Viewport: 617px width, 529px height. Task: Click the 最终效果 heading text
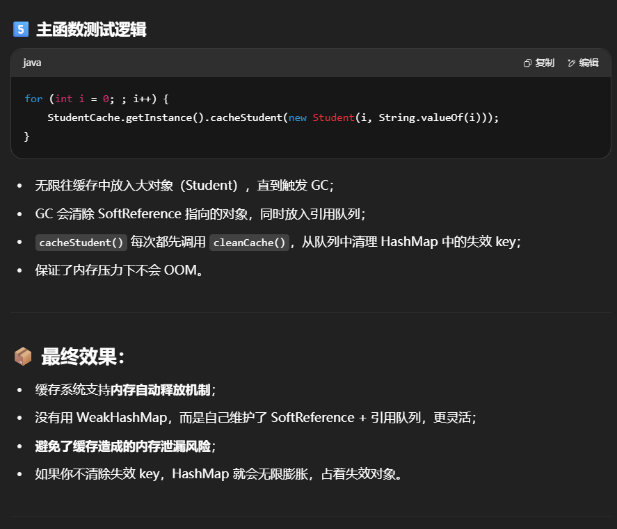82,357
